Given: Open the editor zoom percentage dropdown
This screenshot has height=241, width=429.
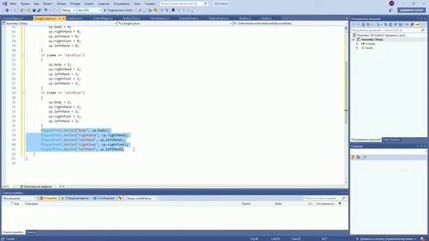Looking at the screenshot, I should (9, 186).
